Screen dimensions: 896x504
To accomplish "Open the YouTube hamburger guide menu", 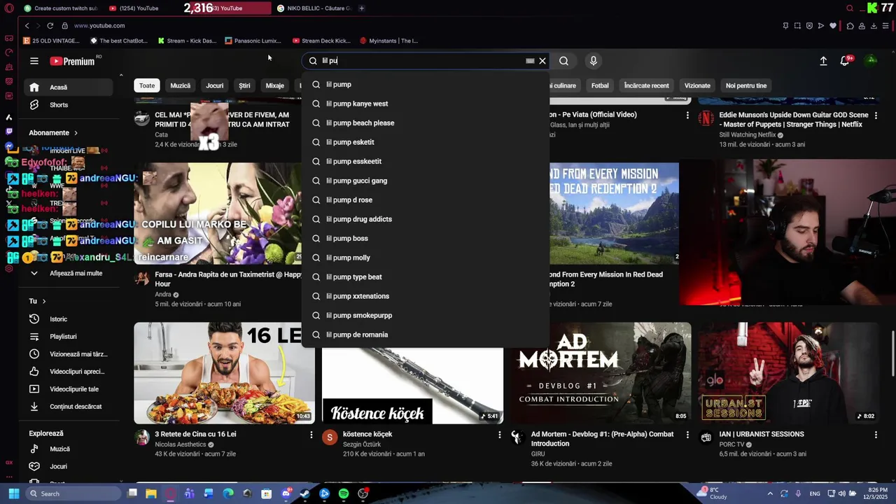I will (34, 61).
